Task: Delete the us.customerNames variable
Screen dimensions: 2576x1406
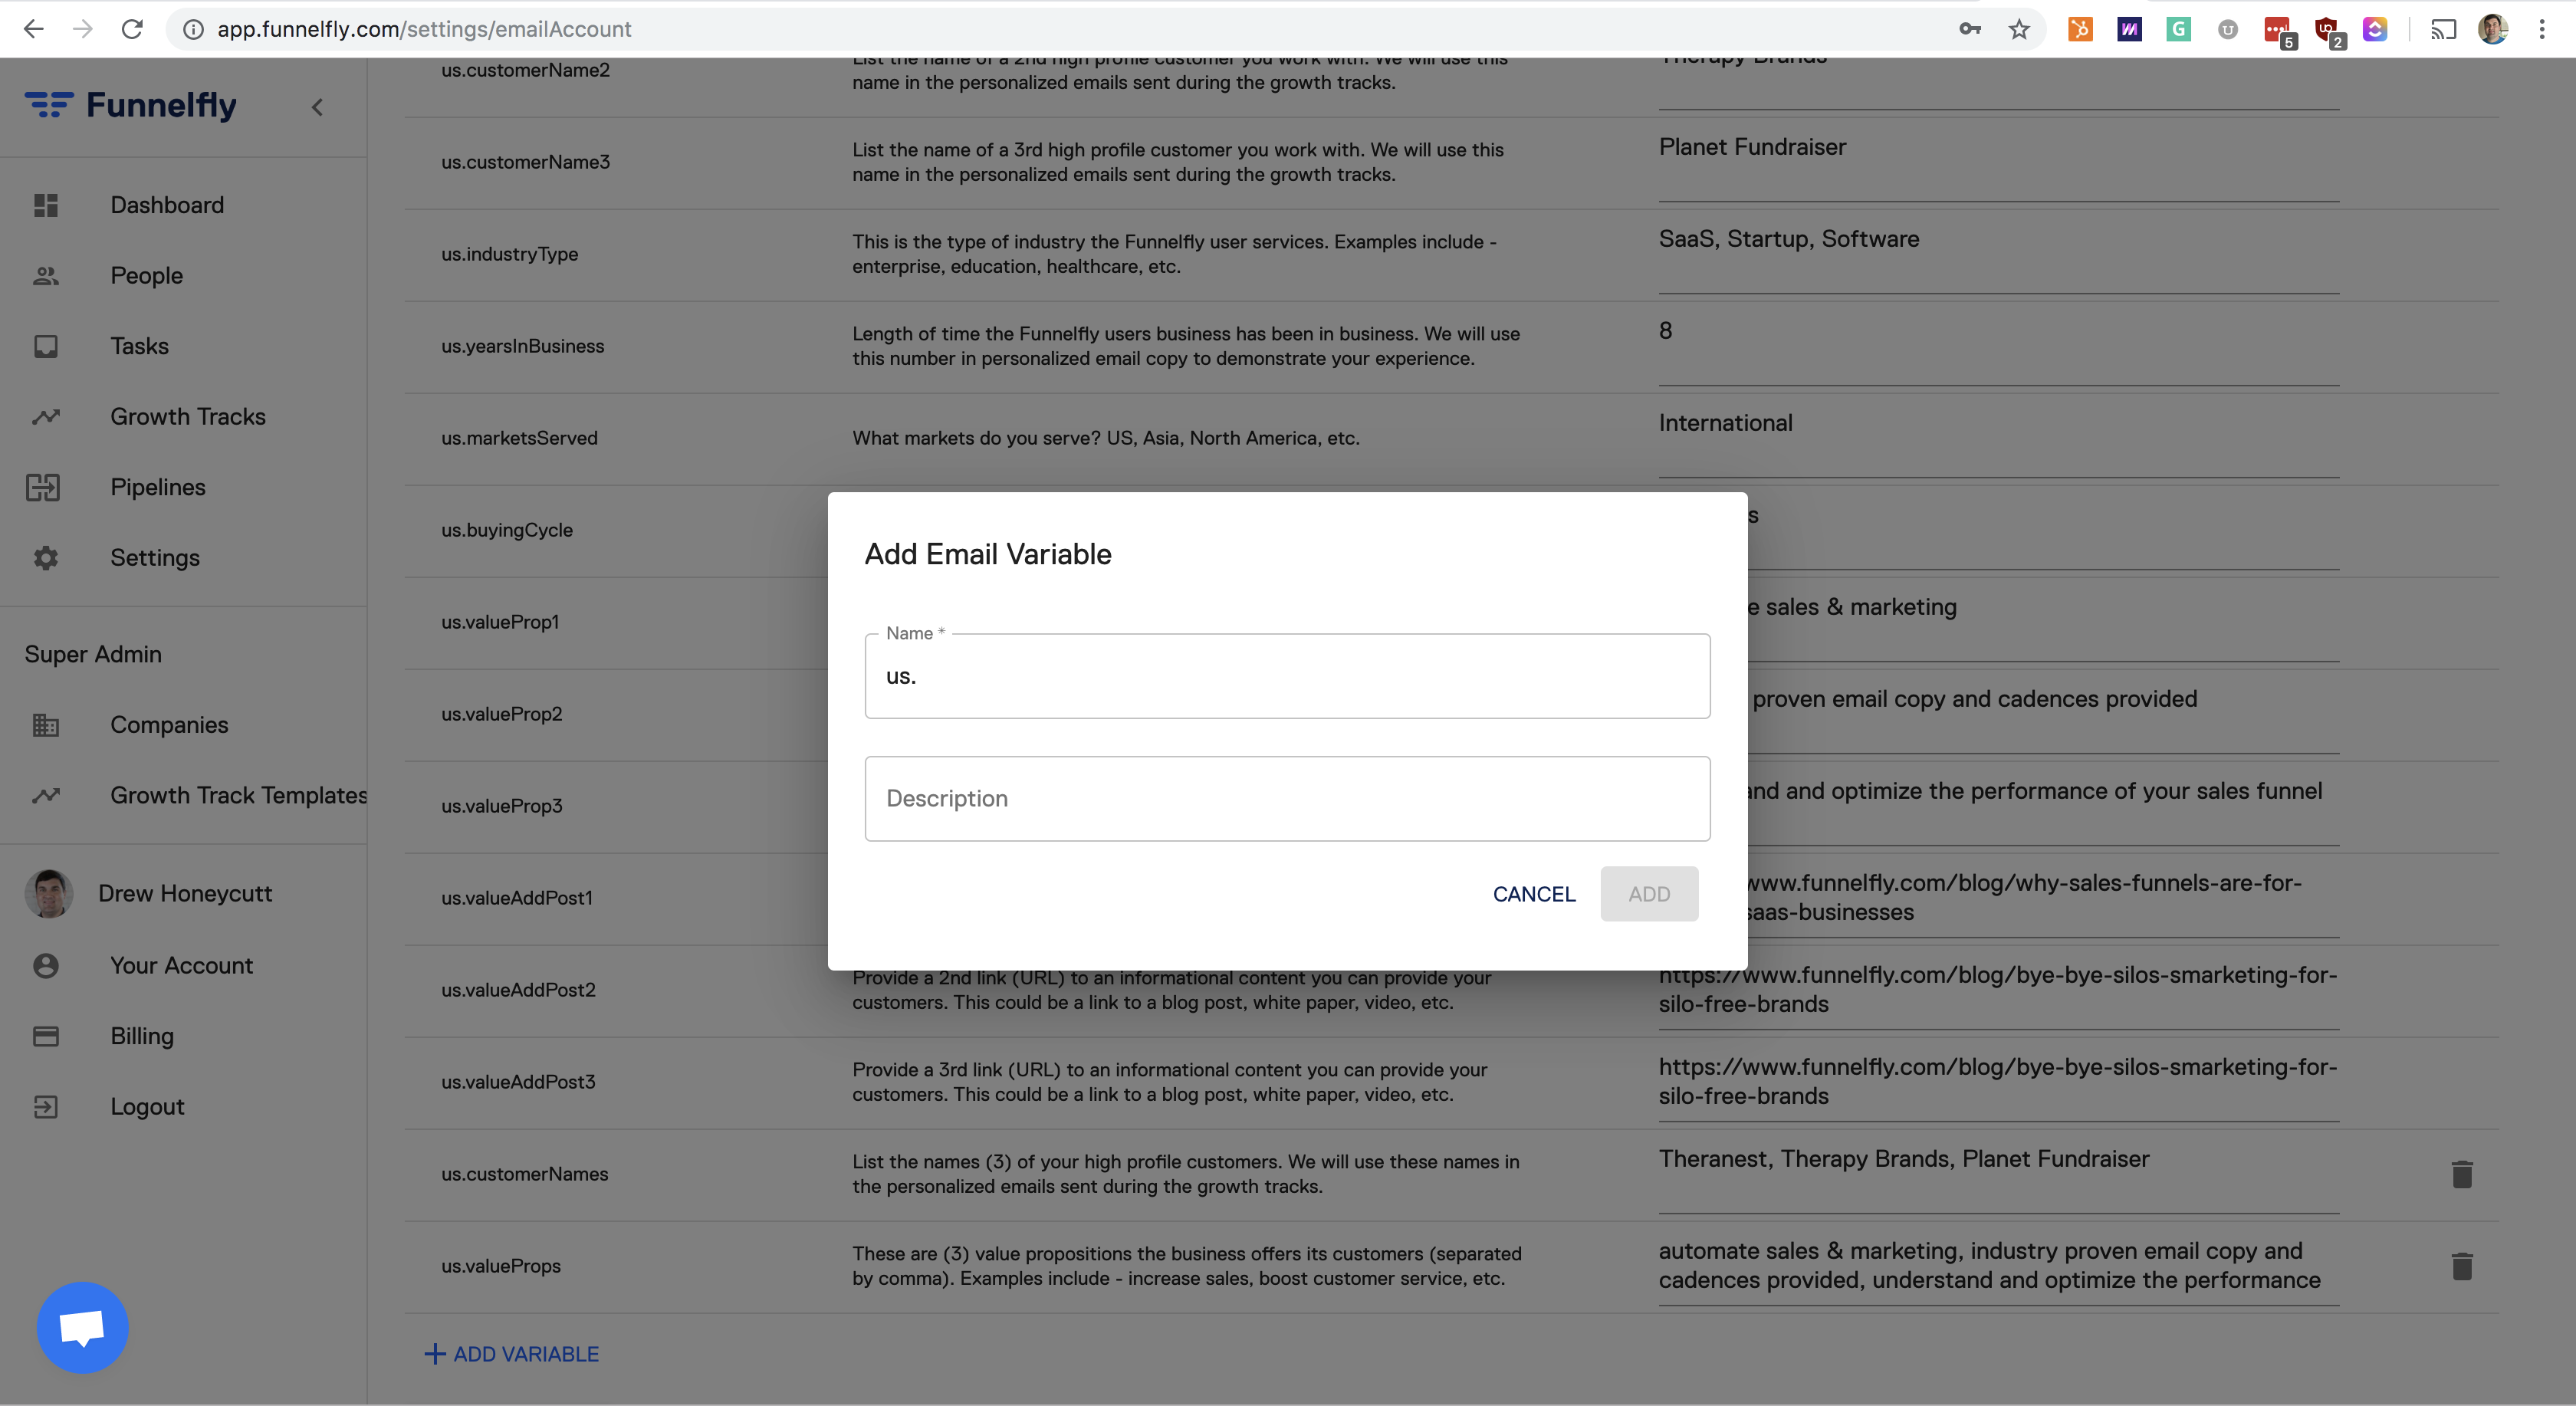Action: [2462, 1174]
